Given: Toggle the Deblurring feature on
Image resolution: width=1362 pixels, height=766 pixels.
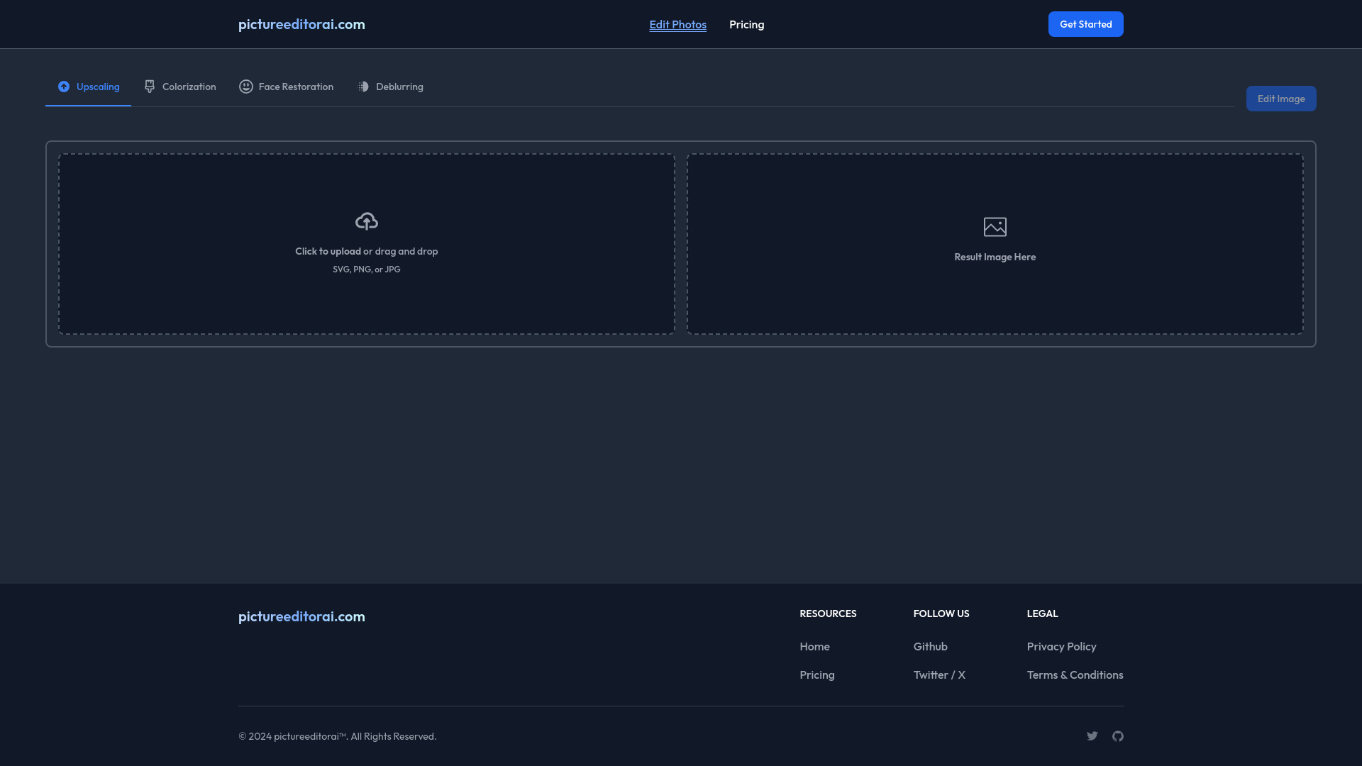Looking at the screenshot, I should click(390, 87).
